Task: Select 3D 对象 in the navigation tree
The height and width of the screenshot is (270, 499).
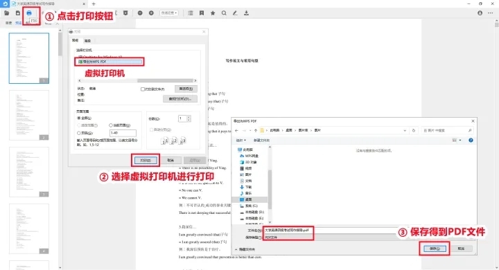Action: (x=248, y=162)
